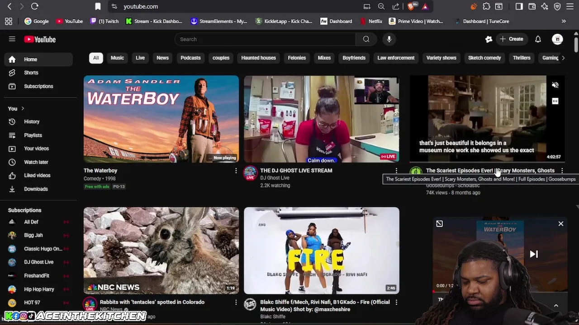Expand the miniplayer to full page
This screenshot has width=579, height=325.
click(x=439, y=223)
